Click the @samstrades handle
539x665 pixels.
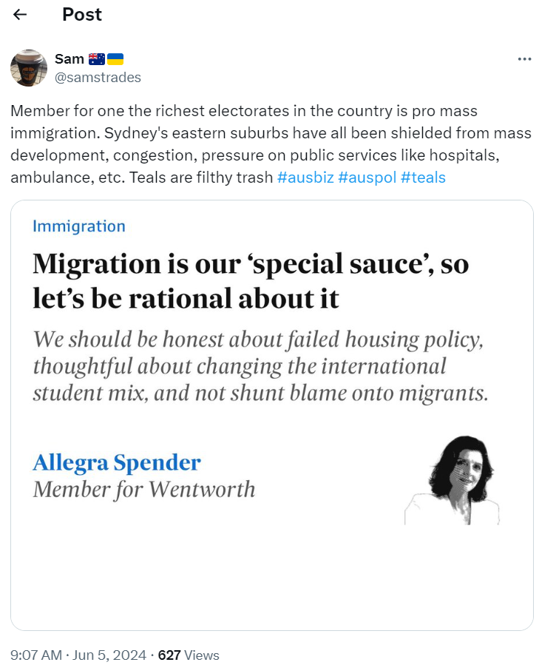tap(98, 77)
